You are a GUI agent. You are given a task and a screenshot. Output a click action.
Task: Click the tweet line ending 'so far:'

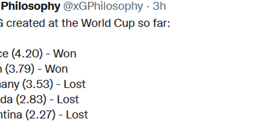click(85, 23)
